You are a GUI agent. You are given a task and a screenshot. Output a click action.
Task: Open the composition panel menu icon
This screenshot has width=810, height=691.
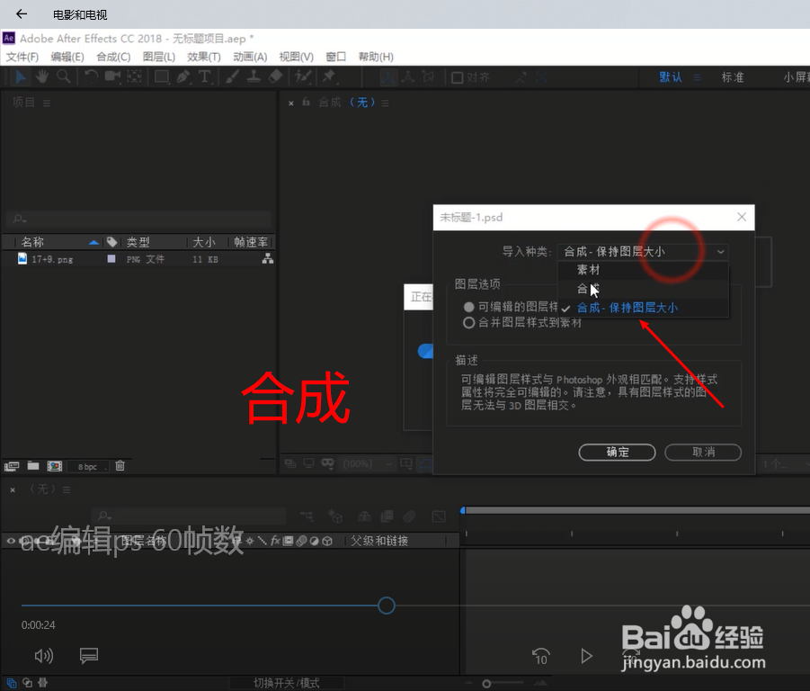tap(386, 103)
